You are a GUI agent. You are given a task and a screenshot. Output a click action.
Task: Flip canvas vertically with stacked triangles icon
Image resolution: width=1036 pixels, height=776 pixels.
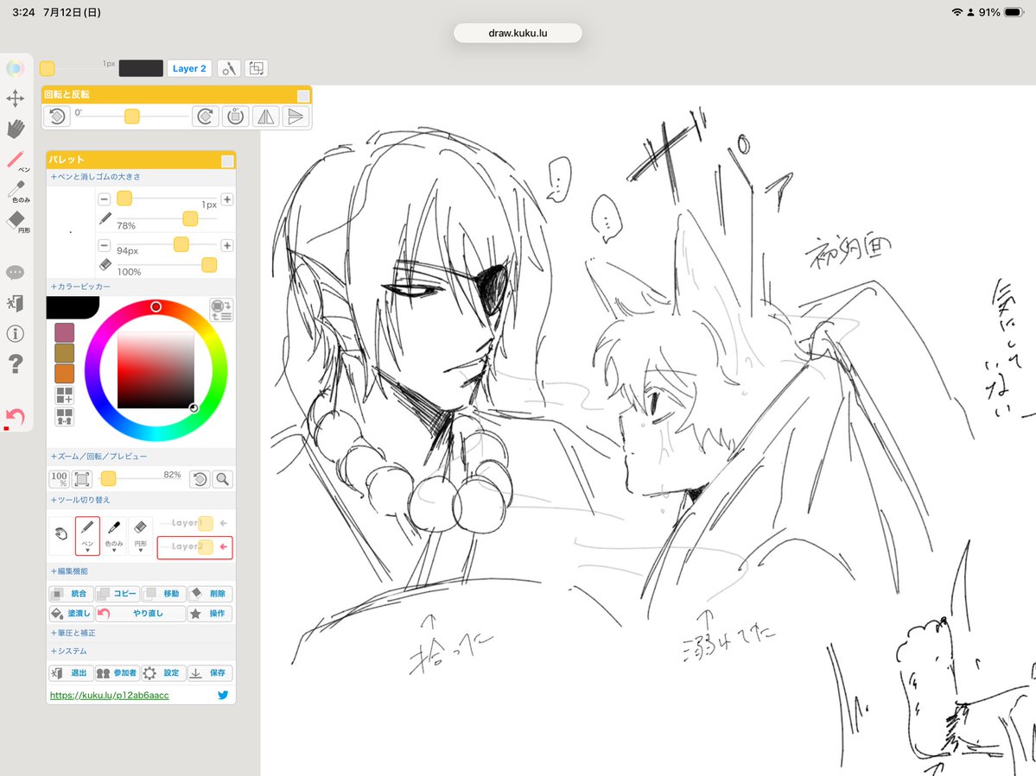pyautogui.click(x=296, y=117)
